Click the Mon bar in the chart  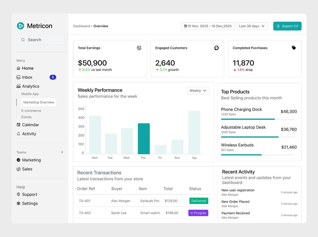95,135
